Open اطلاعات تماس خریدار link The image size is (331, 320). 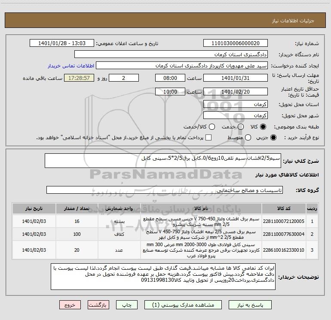(71, 66)
